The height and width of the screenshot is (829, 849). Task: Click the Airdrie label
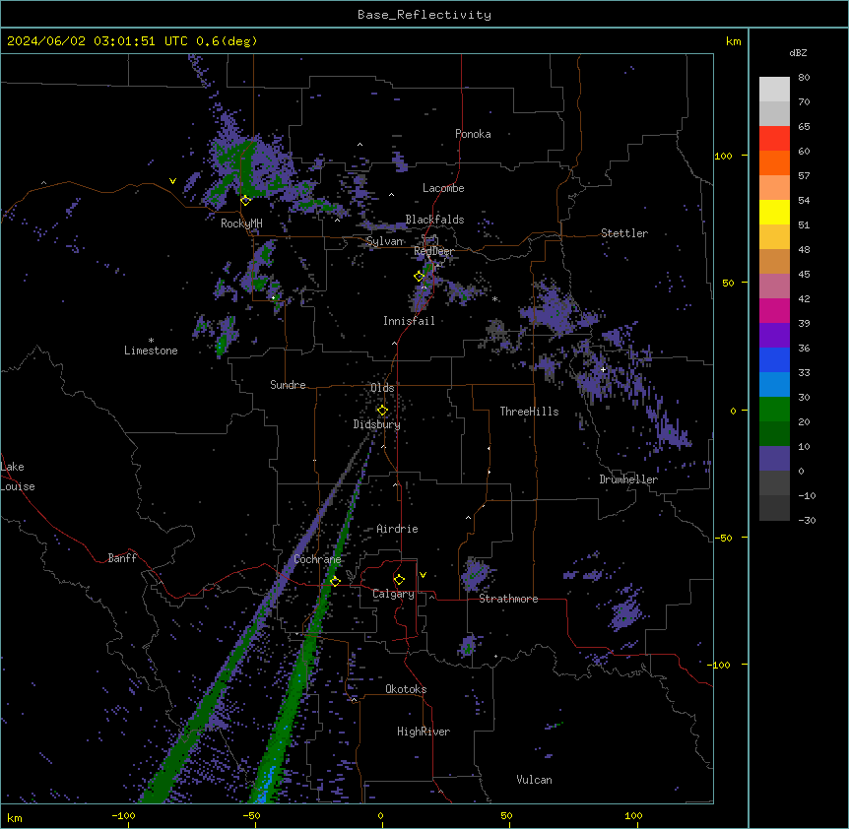(x=397, y=529)
